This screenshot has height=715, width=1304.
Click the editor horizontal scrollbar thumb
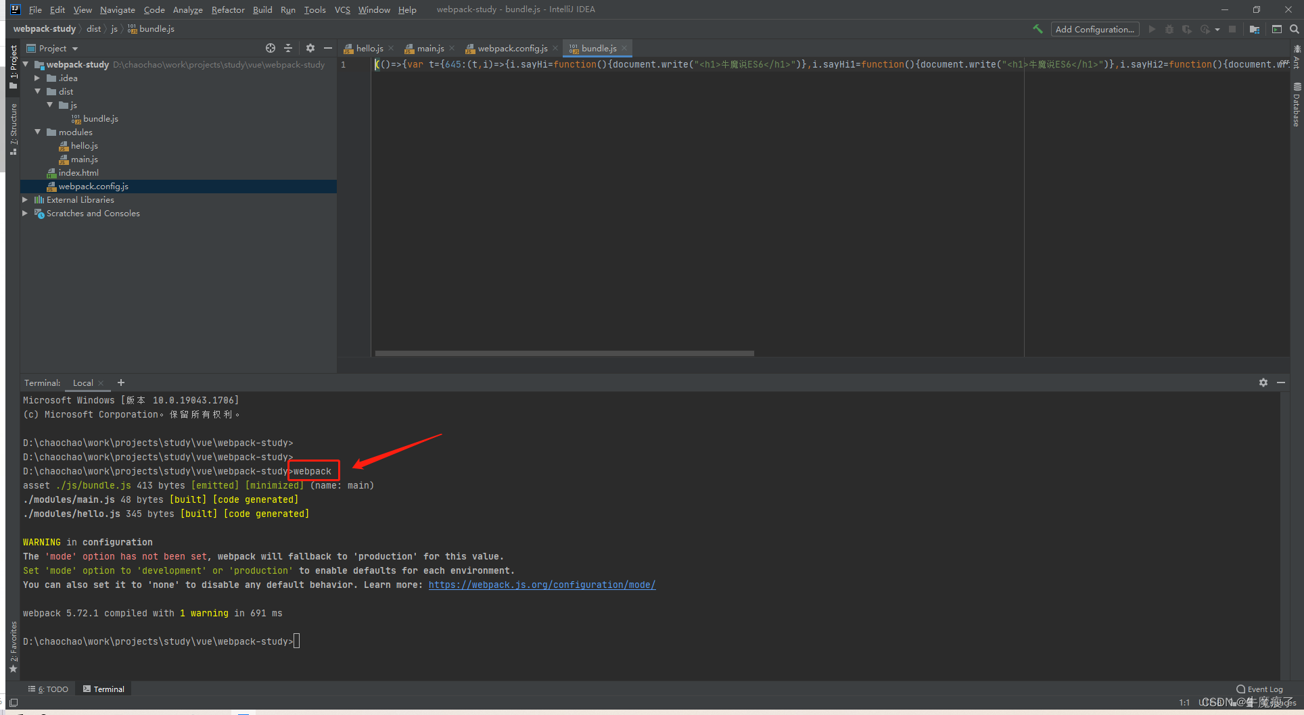[x=564, y=353]
